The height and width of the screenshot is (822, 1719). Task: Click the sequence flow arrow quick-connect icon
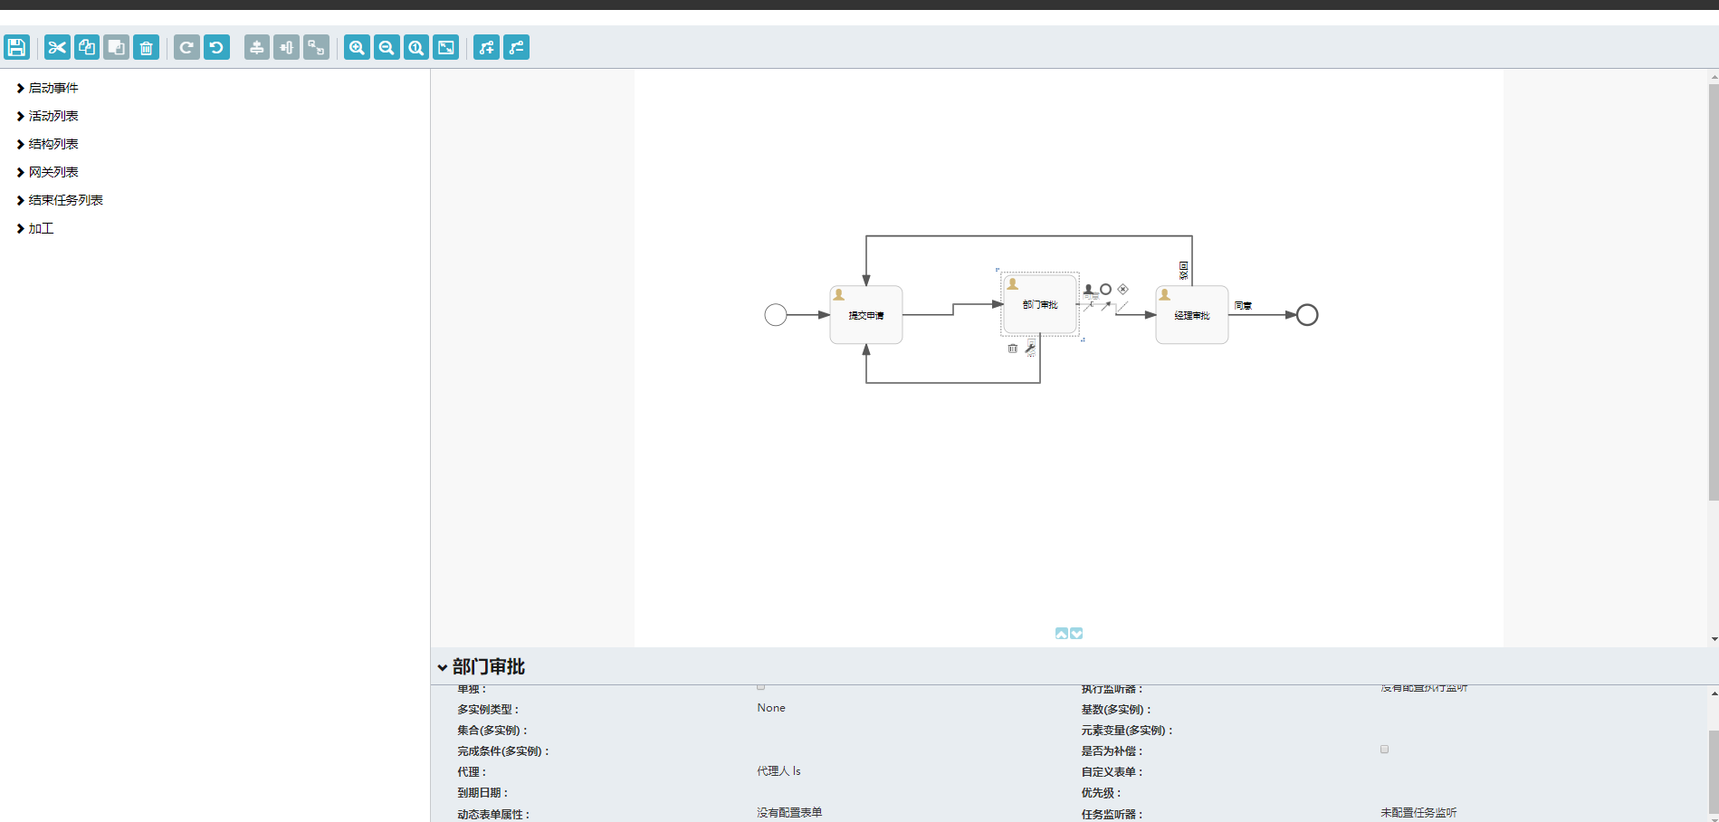(x=1106, y=307)
